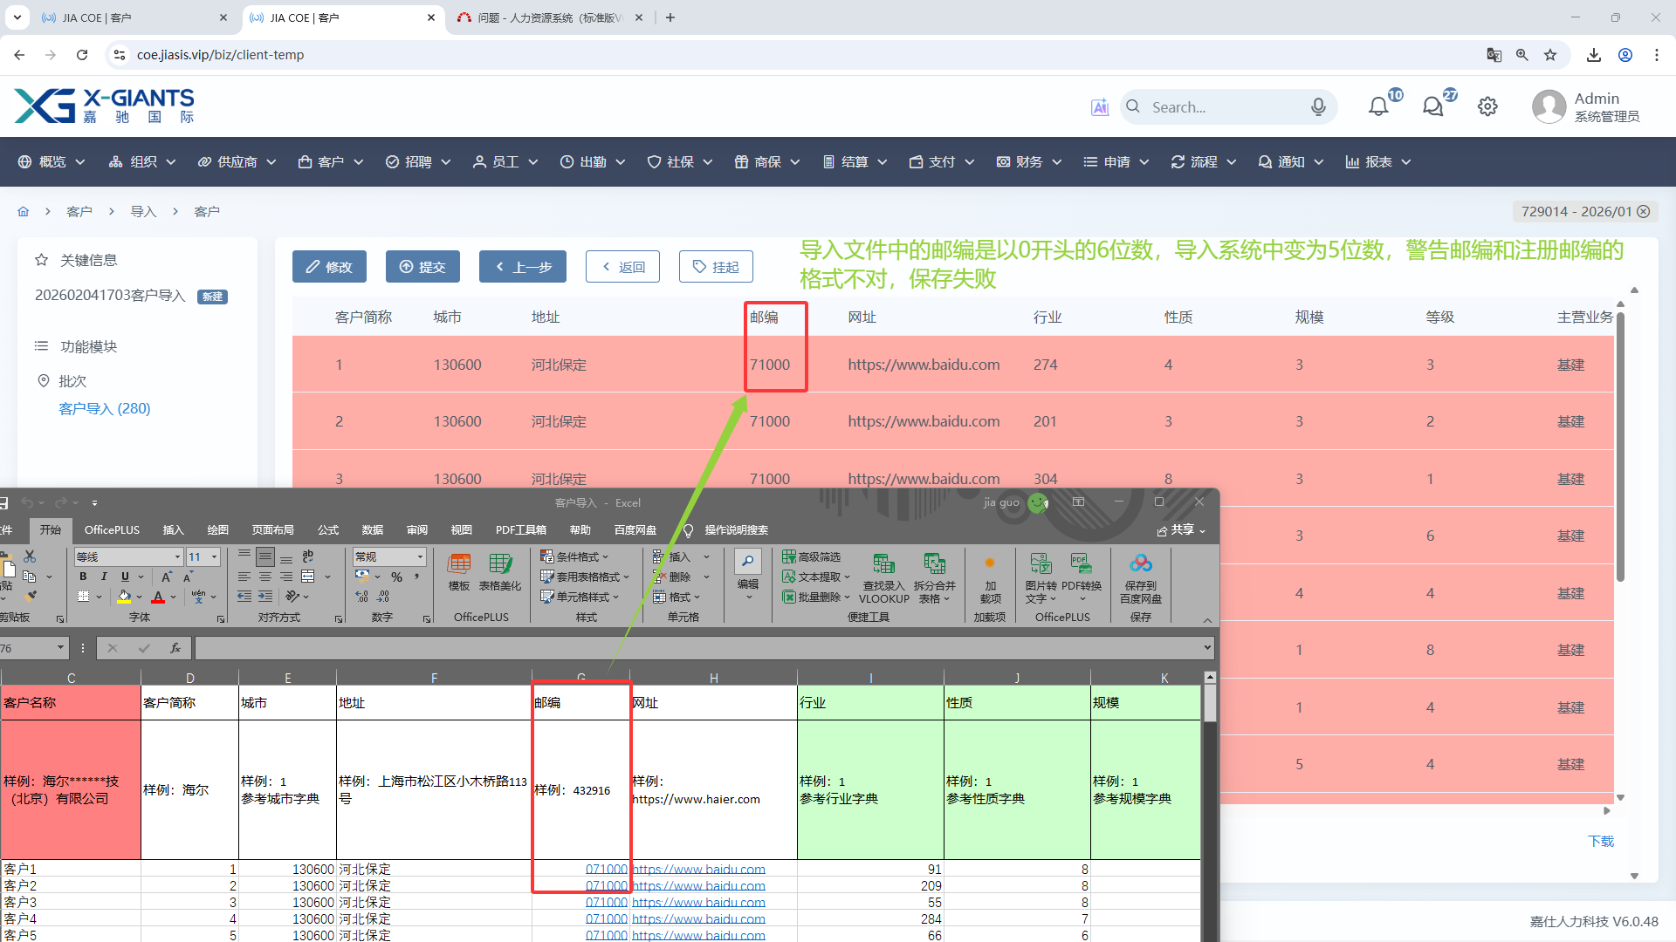This screenshot has width=1676, height=942.
Task: Click the merge and center cells icon
Action: click(308, 577)
